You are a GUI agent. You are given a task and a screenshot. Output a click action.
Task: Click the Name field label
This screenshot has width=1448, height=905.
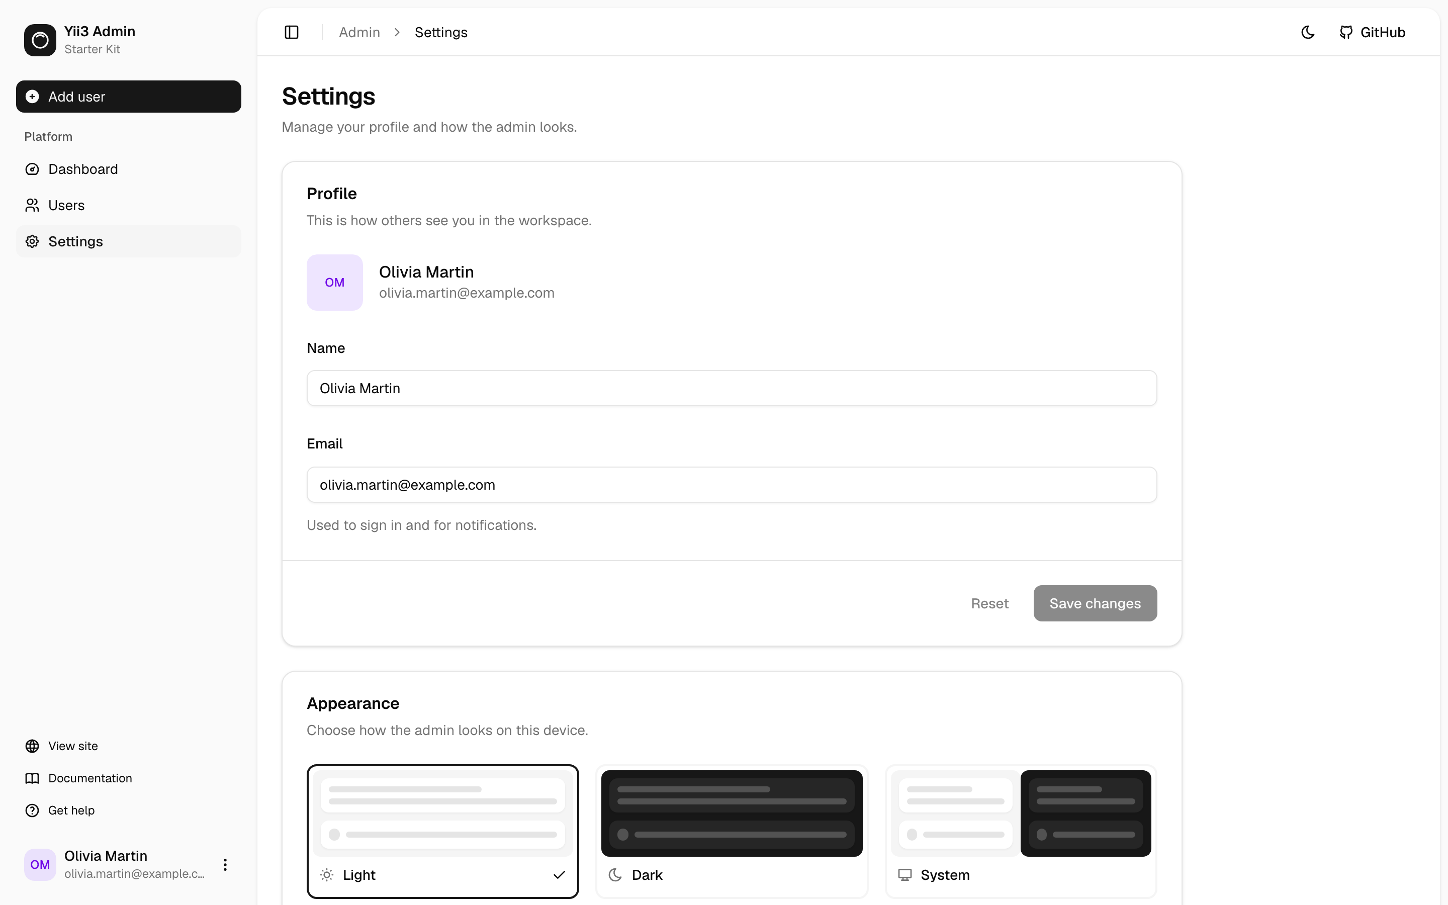[x=326, y=348]
